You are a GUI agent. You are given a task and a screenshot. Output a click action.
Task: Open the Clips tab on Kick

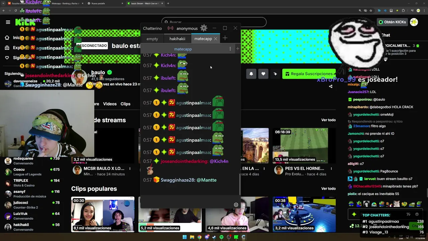[125, 104]
